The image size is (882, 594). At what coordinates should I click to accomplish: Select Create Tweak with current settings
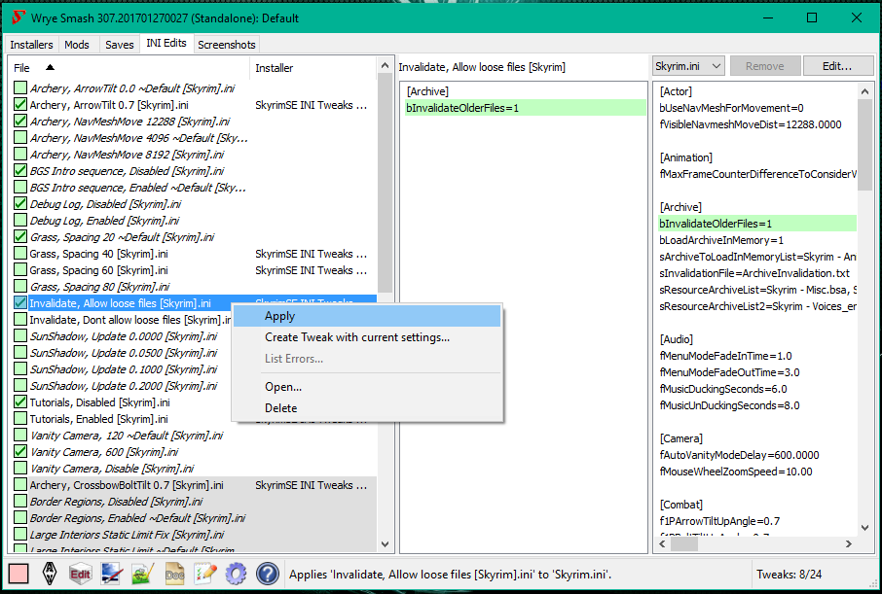(356, 337)
